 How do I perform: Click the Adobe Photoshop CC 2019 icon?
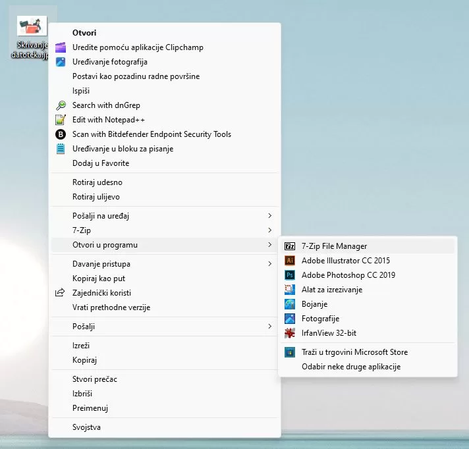coord(290,275)
